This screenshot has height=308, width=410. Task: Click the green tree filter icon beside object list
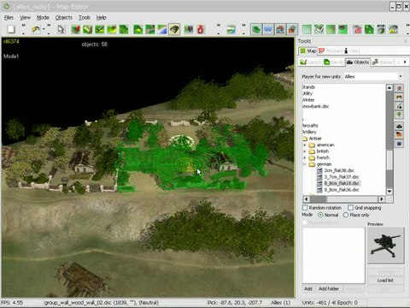click(399, 115)
